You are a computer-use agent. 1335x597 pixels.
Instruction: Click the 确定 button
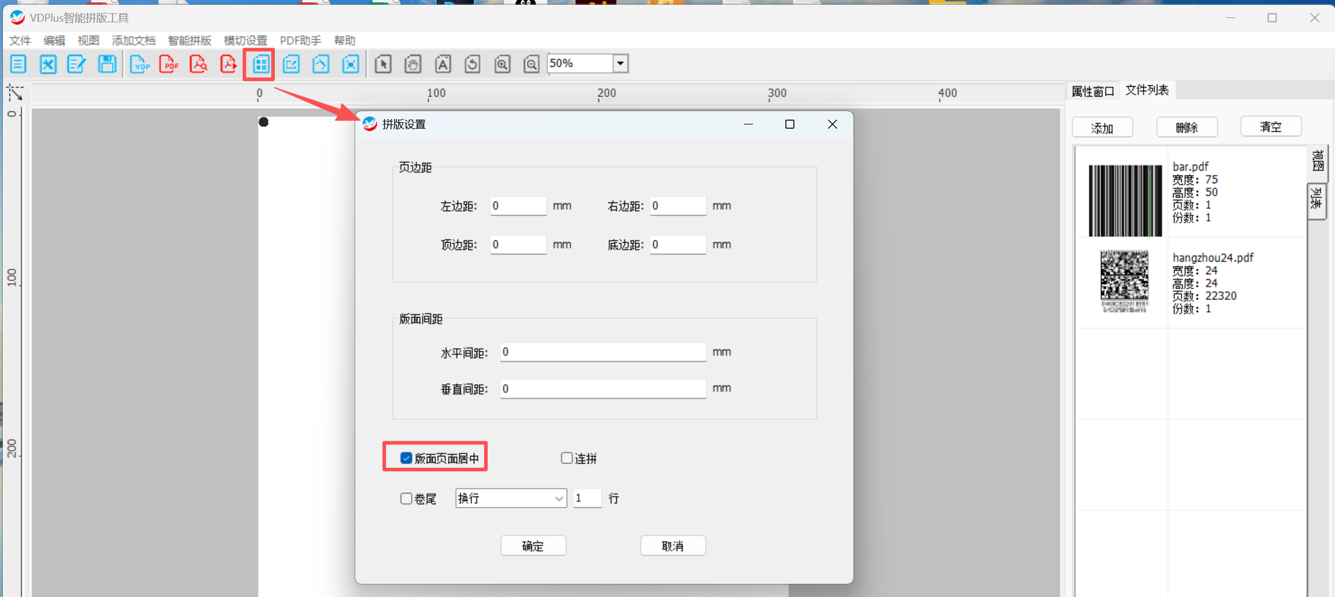point(533,546)
